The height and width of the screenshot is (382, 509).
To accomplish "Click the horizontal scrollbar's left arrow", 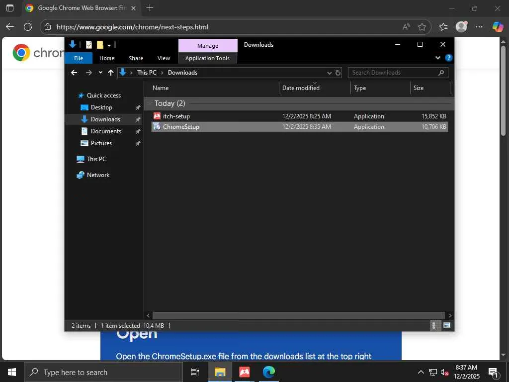I will [x=148, y=315].
